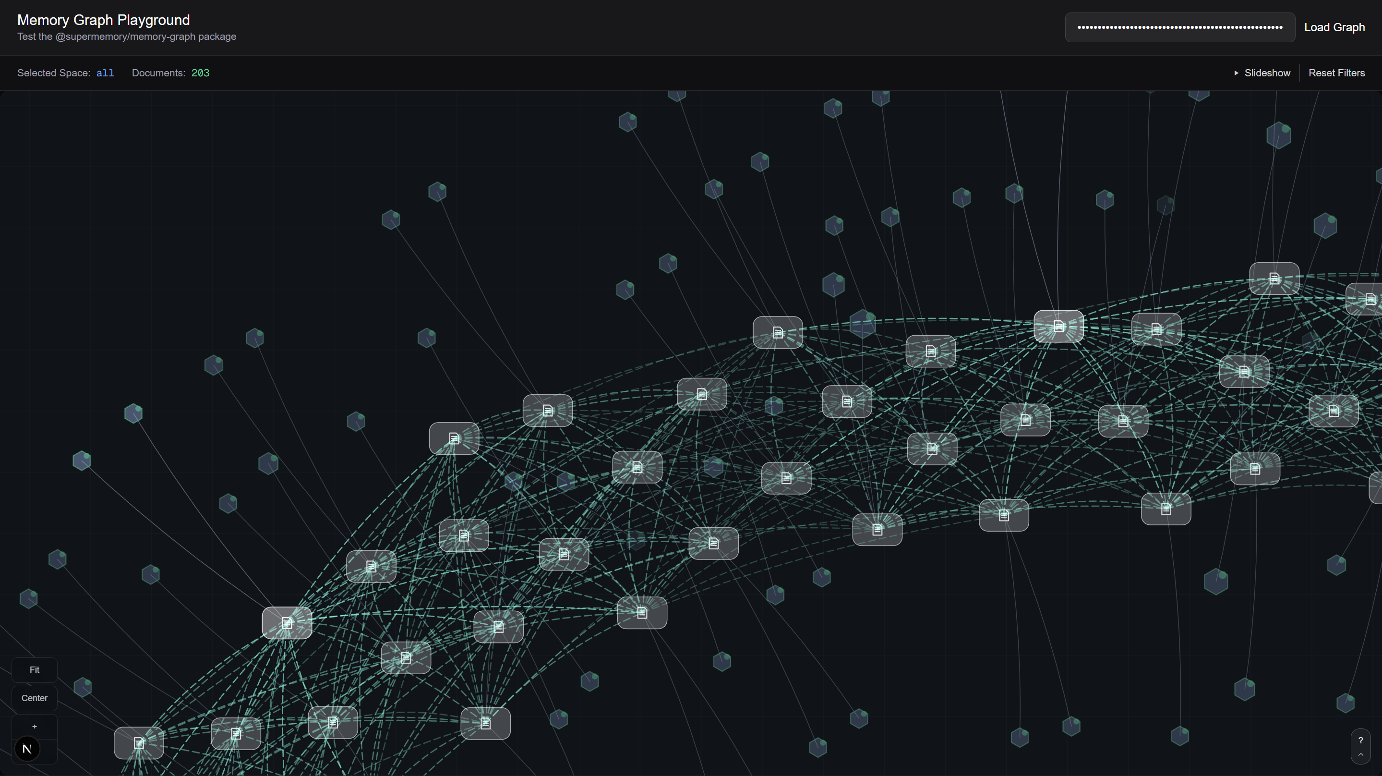Click the Fit view button
Image resolution: width=1382 pixels, height=776 pixels.
(x=35, y=670)
